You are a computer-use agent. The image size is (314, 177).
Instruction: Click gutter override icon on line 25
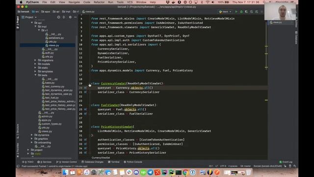click(85, 110)
